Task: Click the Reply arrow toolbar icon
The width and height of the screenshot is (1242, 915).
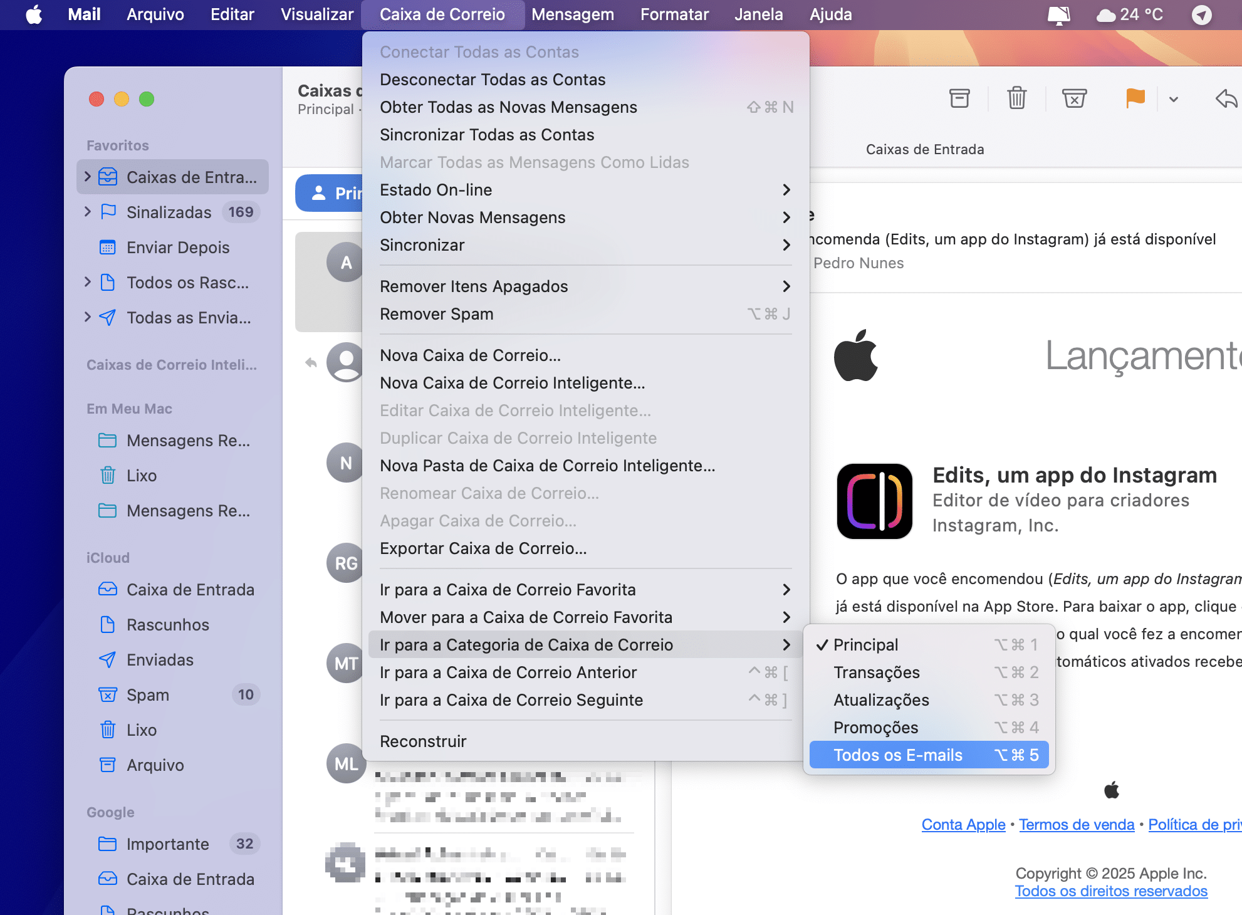Action: pyautogui.click(x=1226, y=98)
